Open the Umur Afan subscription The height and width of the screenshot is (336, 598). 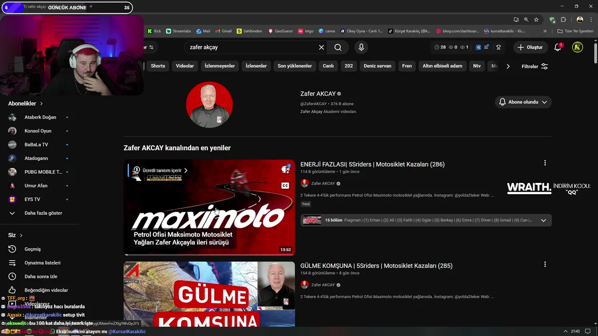click(36, 186)
